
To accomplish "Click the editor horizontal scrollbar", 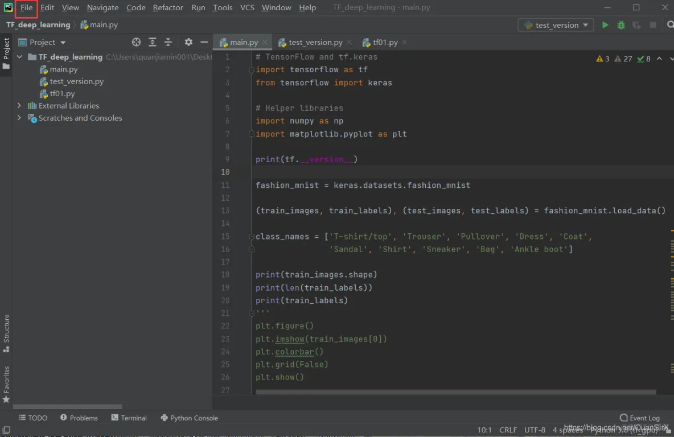I will 455,392.
